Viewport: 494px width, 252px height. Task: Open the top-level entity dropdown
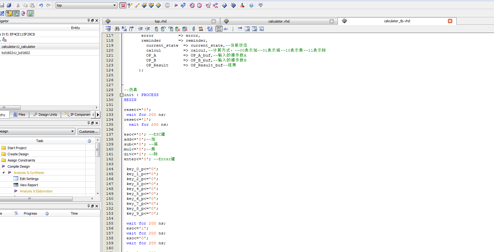(115, 5)
